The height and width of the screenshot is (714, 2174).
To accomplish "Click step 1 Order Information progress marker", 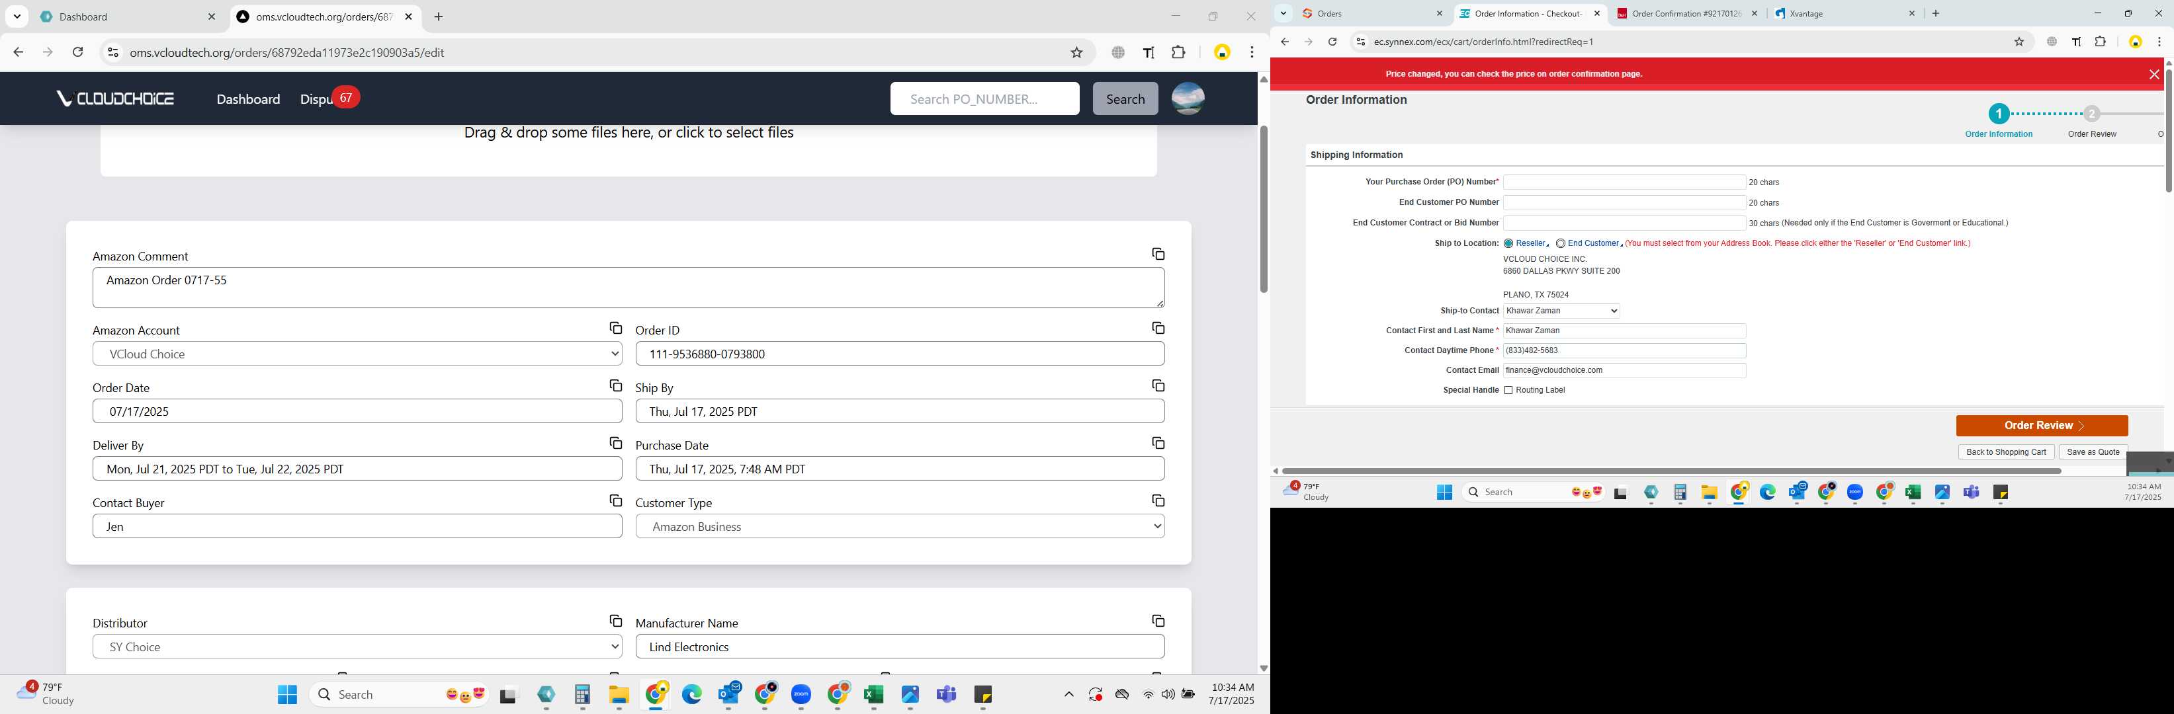I will point(1999,114).
